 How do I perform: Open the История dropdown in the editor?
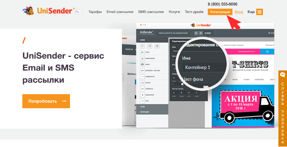pos(209,33)
